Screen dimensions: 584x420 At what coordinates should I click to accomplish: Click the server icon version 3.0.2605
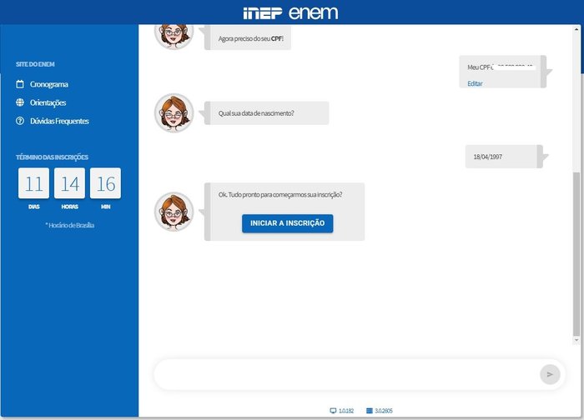369,411
